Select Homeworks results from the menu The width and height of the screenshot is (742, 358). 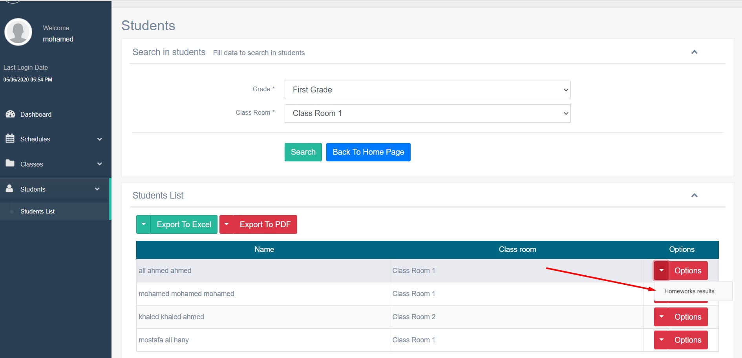[x=689, y=291]
